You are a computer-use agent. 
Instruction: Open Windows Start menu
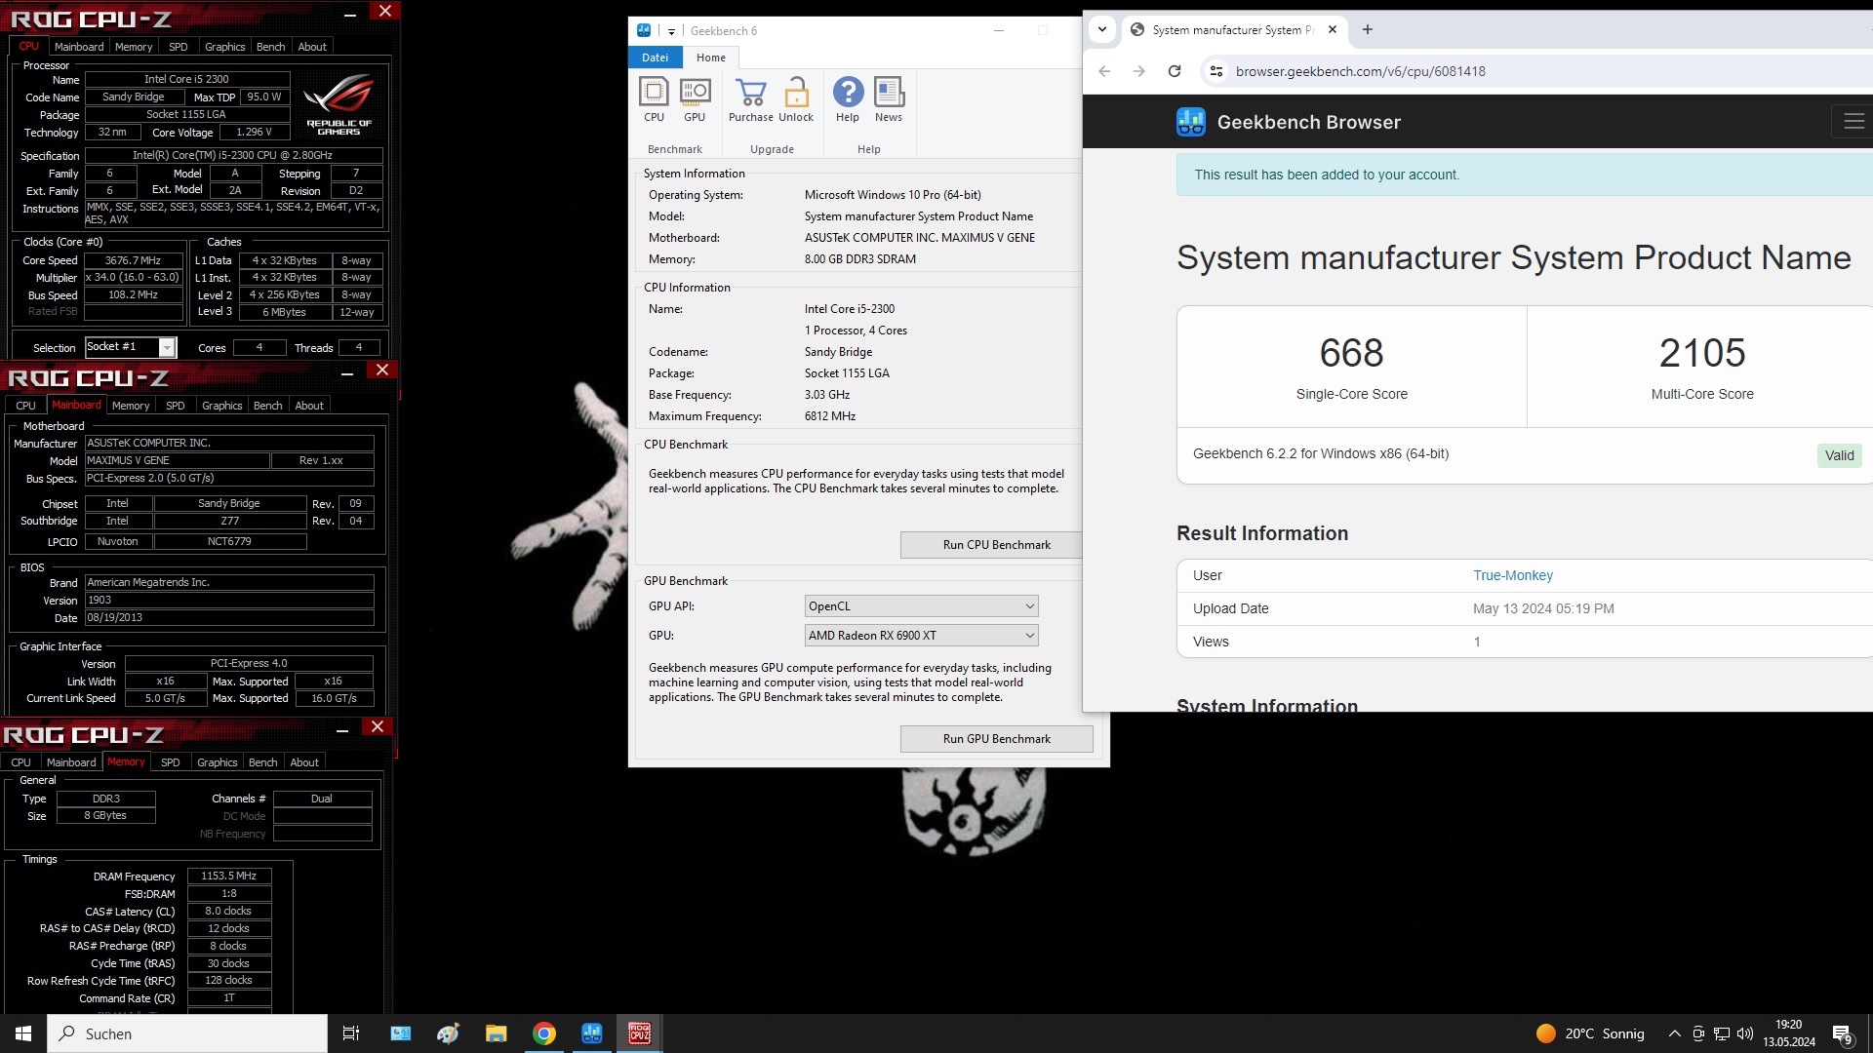click(23, 1033)
